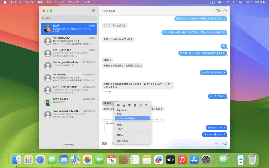This screenshot has width=269, height=168.
Task: Choose the thumbs down Tapback reaction
Action: (x=129, y=105)
